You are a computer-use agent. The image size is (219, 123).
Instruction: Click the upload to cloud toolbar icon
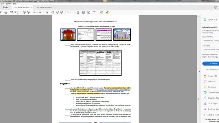(1, 12)
